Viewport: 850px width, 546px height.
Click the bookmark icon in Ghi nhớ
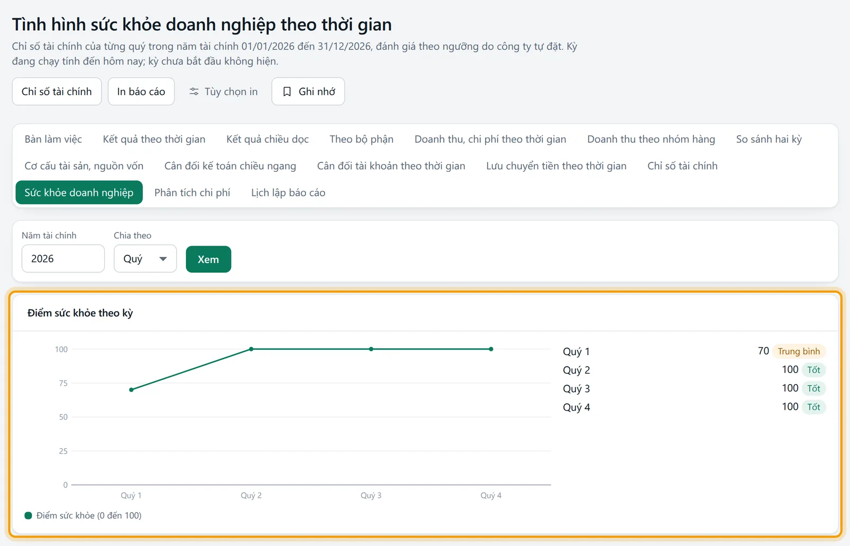click(x=287, y=92)
